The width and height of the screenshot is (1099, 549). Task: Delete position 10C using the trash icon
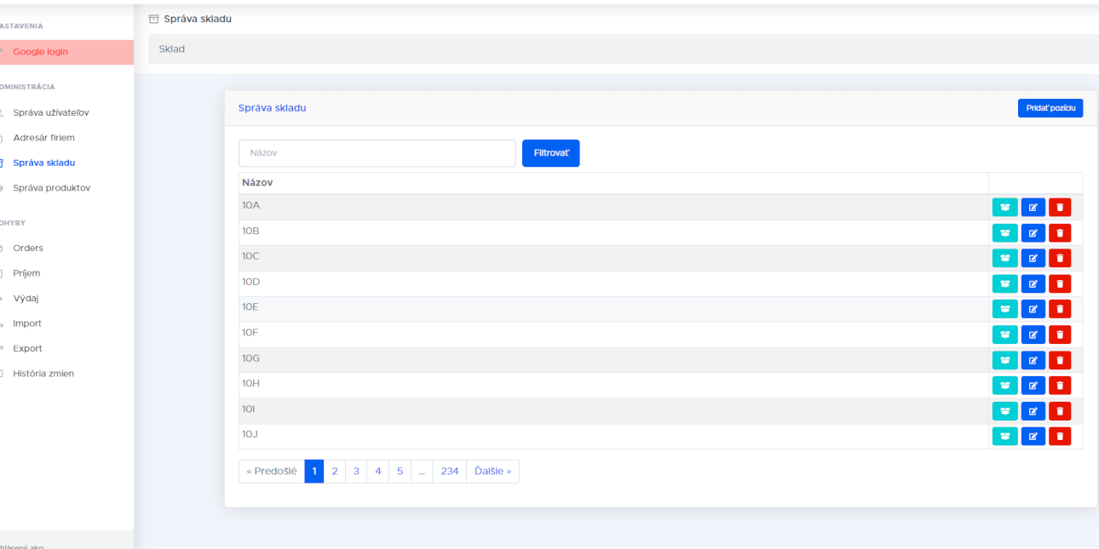(1060, 258)
